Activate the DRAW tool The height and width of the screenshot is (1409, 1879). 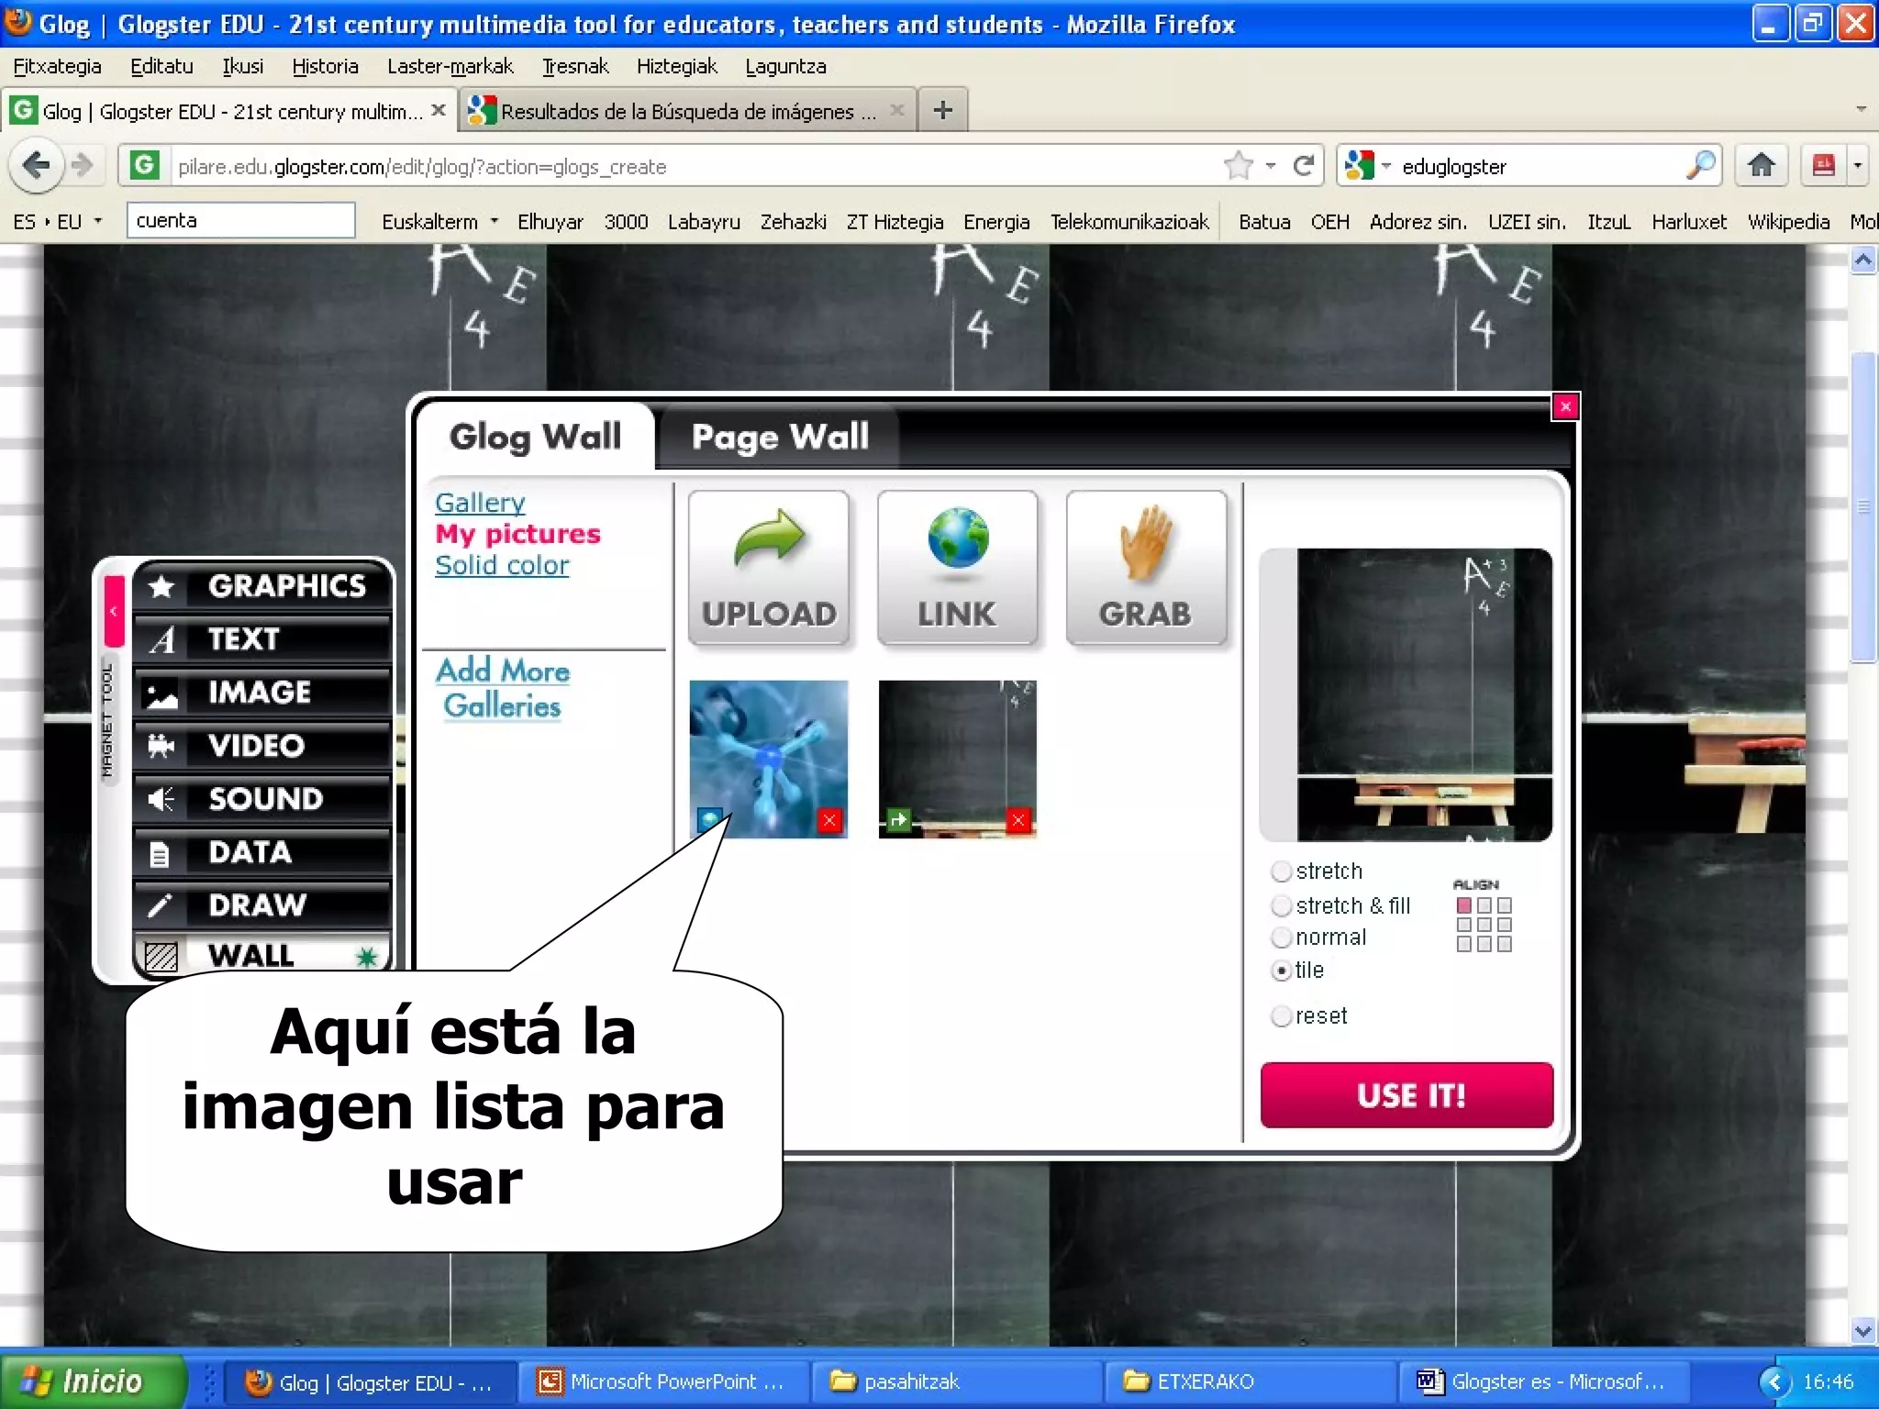(263, 904)
